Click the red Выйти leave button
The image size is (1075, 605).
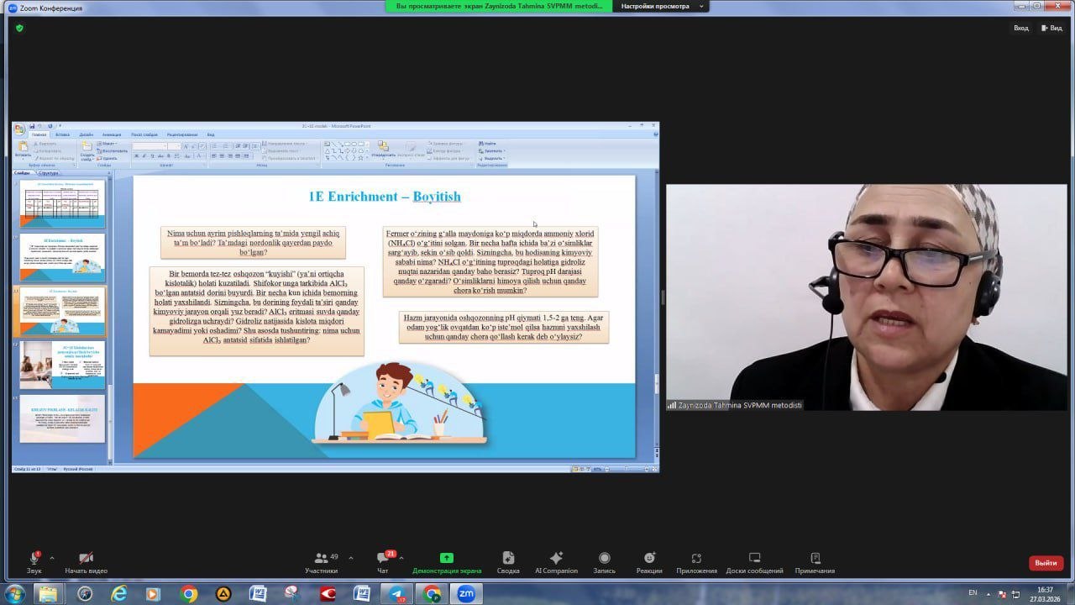pyautogui.click(x=1046, y=563)
